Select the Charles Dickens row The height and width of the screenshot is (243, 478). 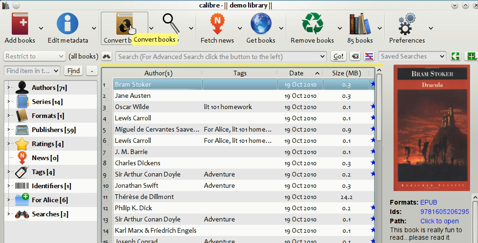coord(244,163)
